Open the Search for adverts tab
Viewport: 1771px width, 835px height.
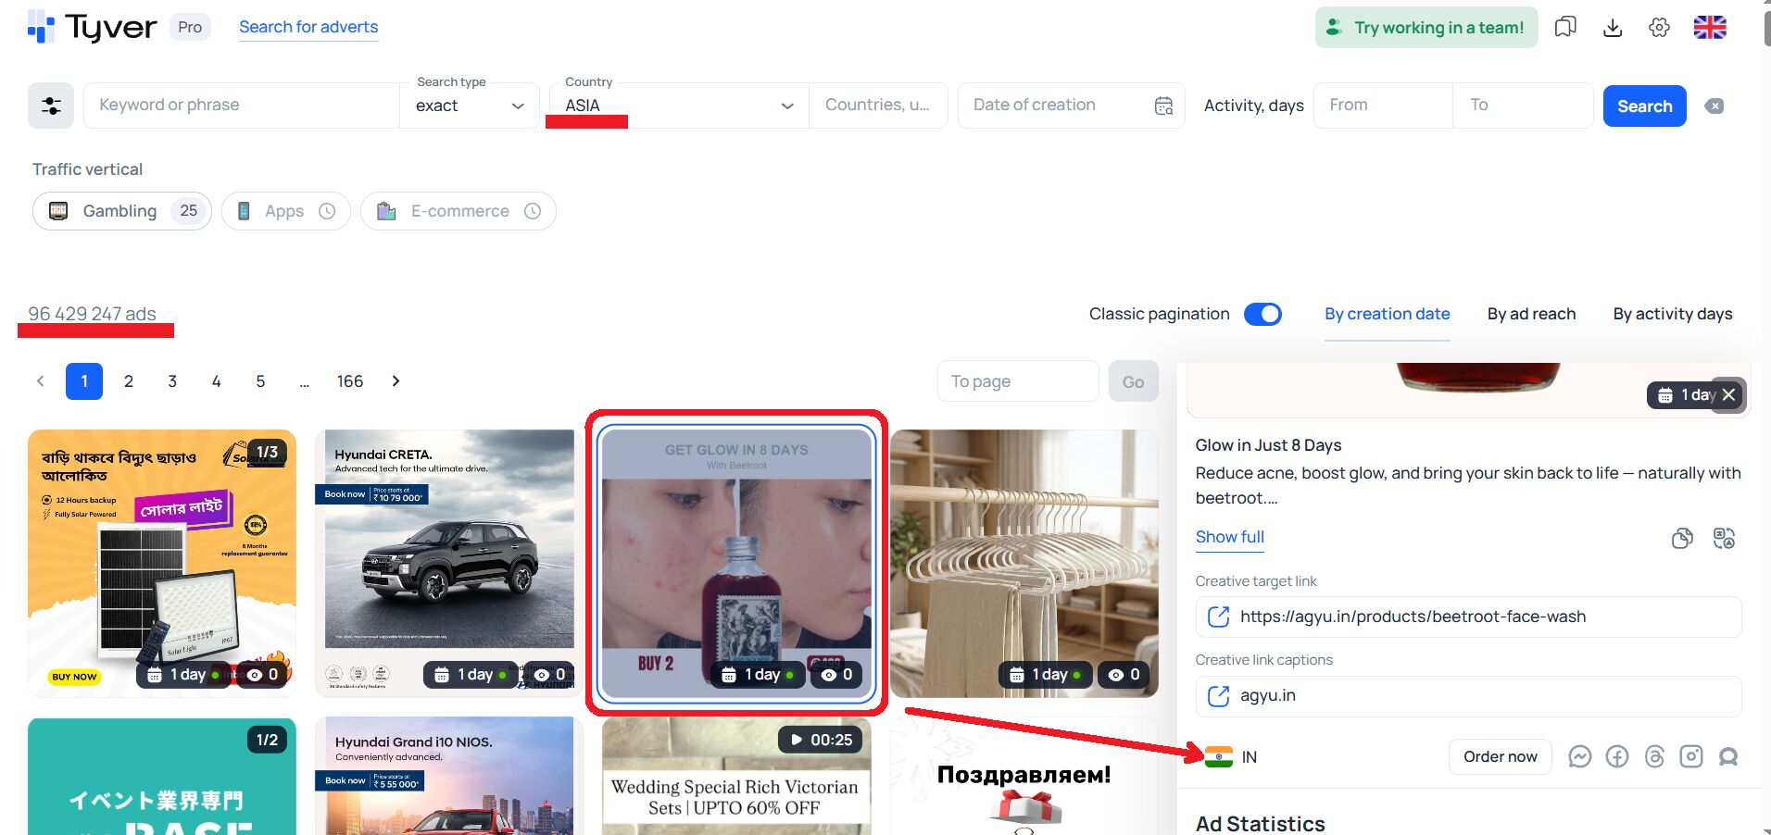coord(308,27)
